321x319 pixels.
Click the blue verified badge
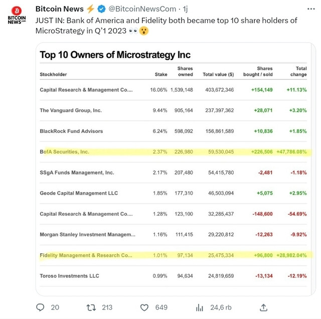tap(101, 9)
